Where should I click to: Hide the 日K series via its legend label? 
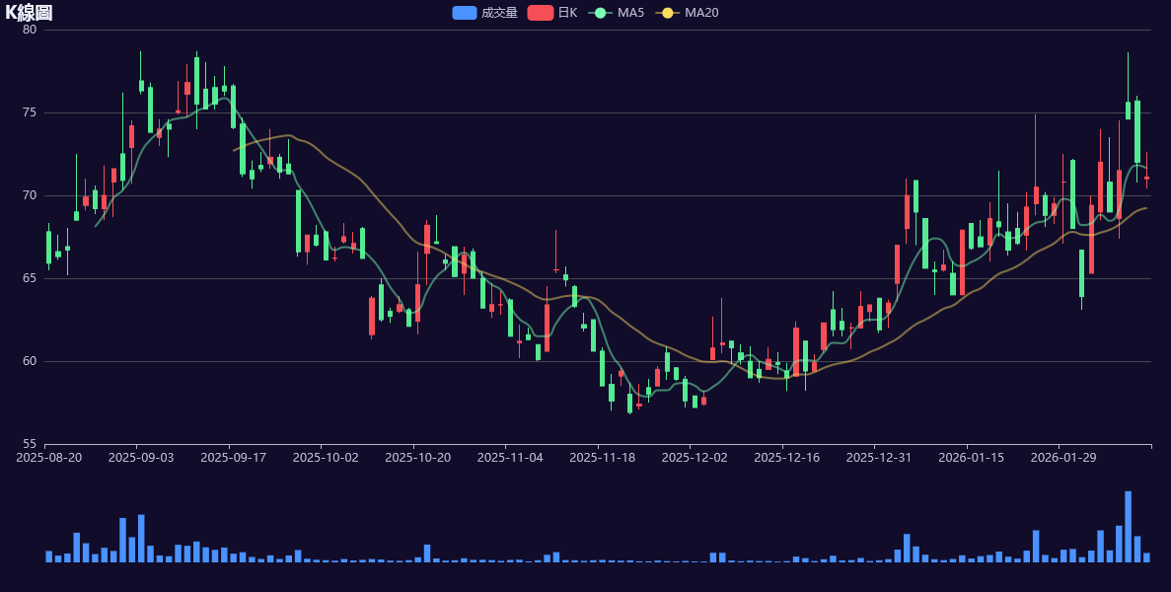pyautogui.click(x=567, y=13)
